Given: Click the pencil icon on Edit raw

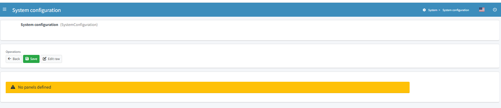Looking at the screenshot, I should click(x=45, y=59).
